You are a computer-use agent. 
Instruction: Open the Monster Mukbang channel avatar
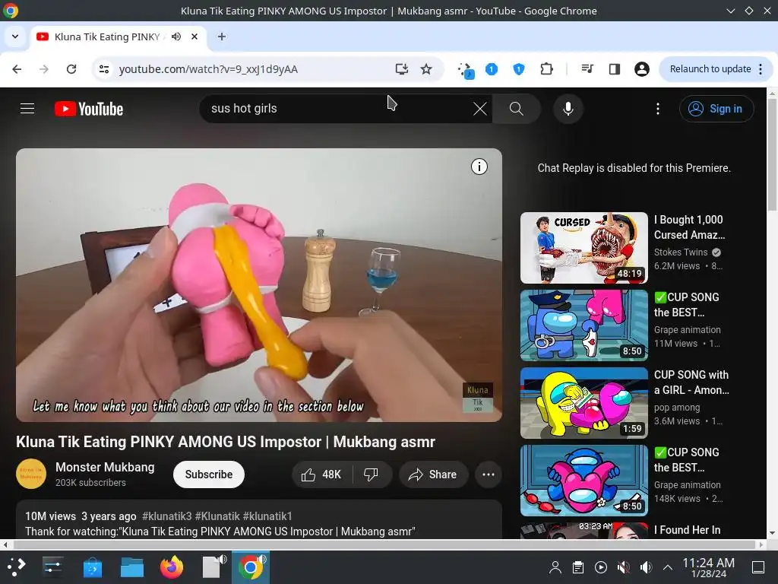pos(30,474)
